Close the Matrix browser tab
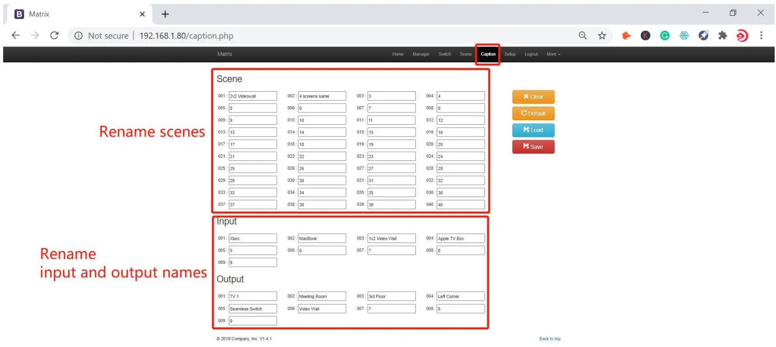Viewport: 776px width, 347px height. 142,14
